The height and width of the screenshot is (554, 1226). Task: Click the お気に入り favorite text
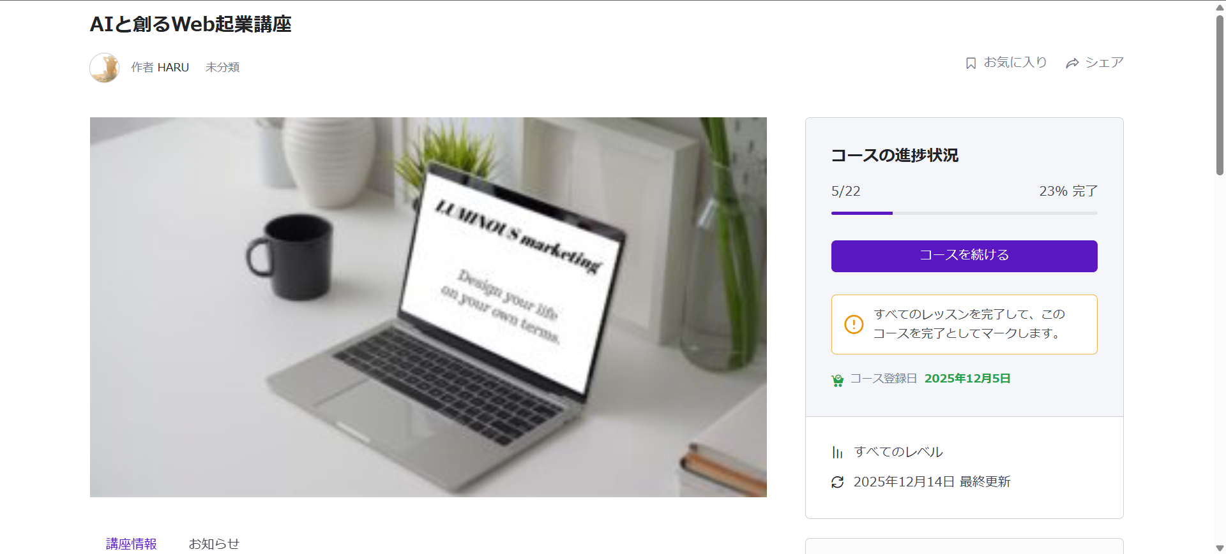pos(1015,62)
